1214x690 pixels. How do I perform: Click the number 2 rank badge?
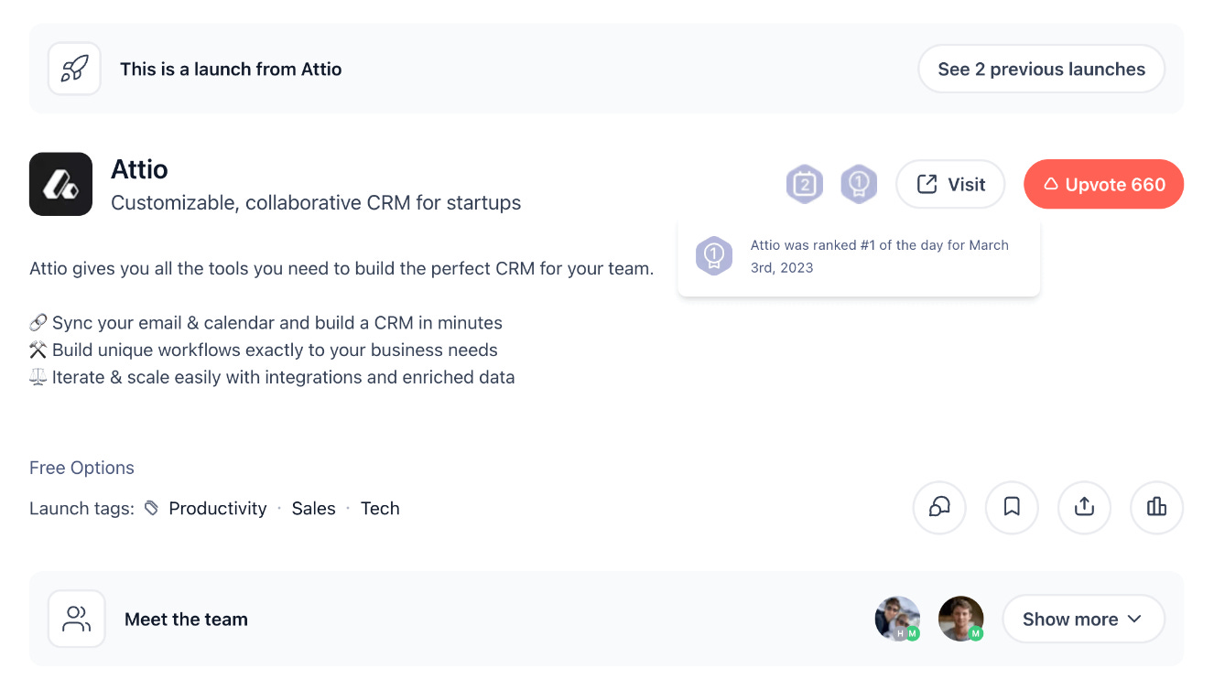(x=805, y=184)
